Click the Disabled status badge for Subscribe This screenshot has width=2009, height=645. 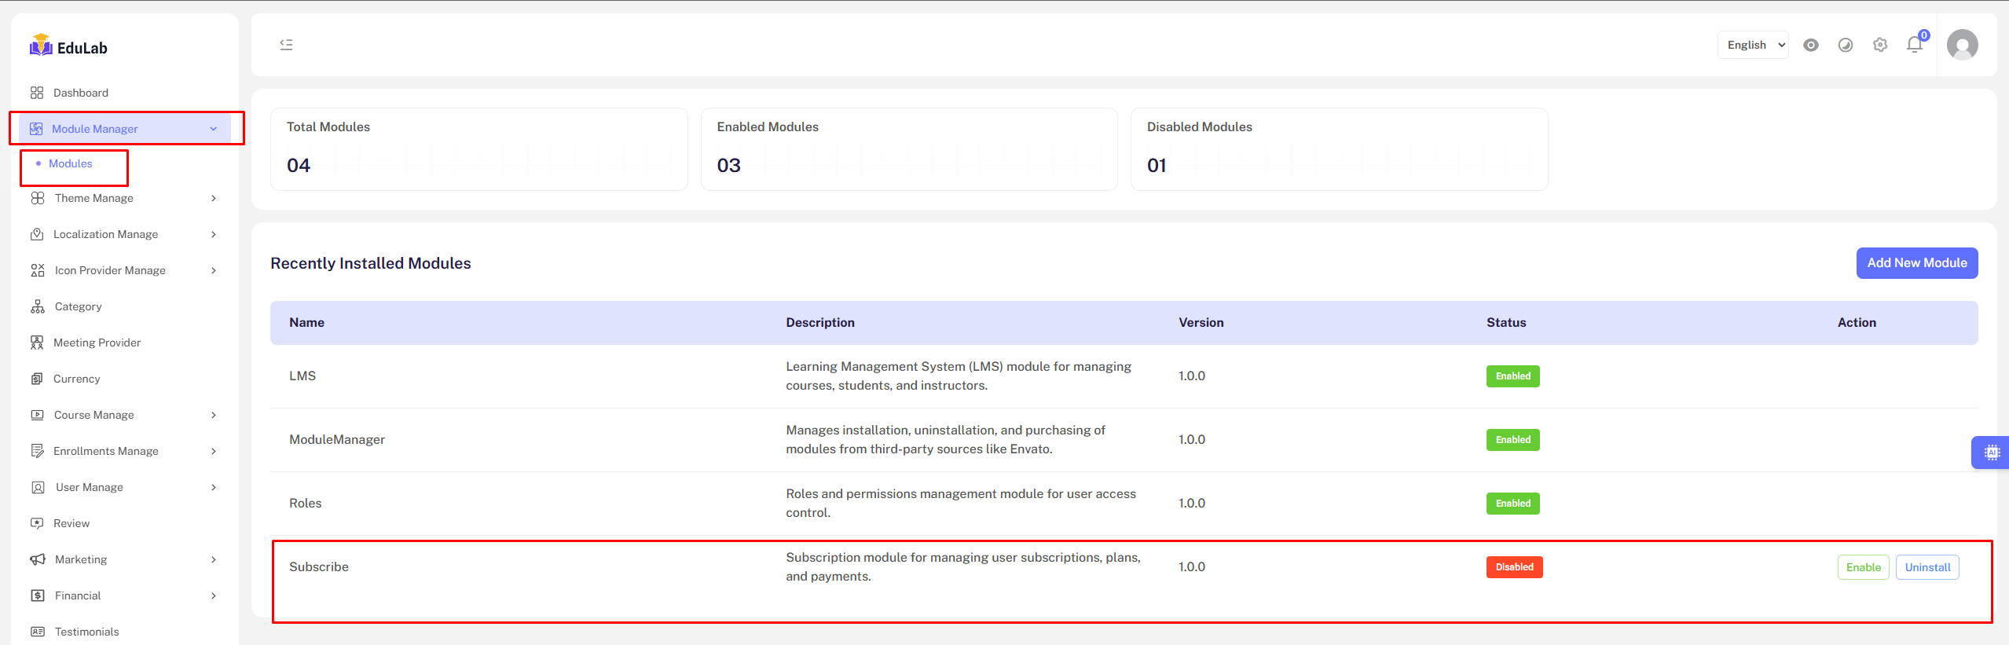tap(1514, 567)
